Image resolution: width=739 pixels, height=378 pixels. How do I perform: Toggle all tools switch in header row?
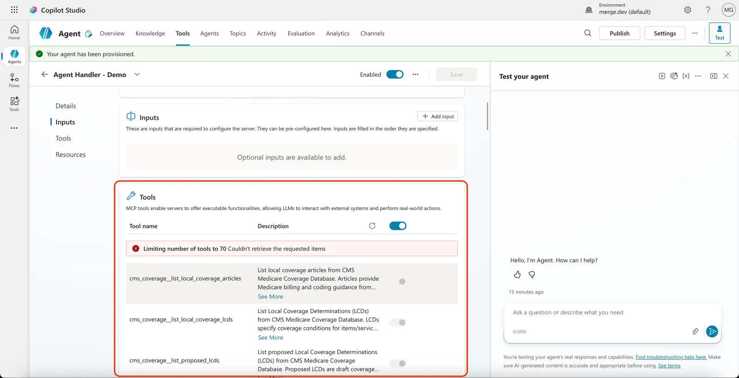tap(398, 226)
